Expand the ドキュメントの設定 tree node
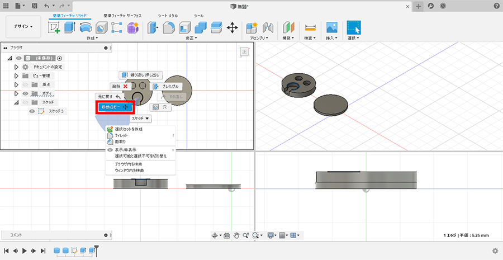This screenshot has width=503, height=260. click(17, 67)
